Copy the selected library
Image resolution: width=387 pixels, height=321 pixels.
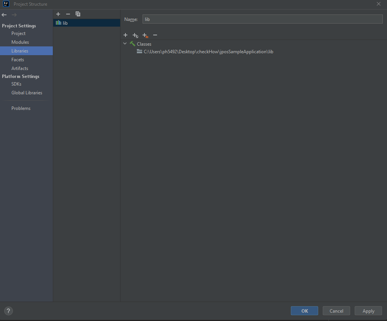click(x=78, y=14)
